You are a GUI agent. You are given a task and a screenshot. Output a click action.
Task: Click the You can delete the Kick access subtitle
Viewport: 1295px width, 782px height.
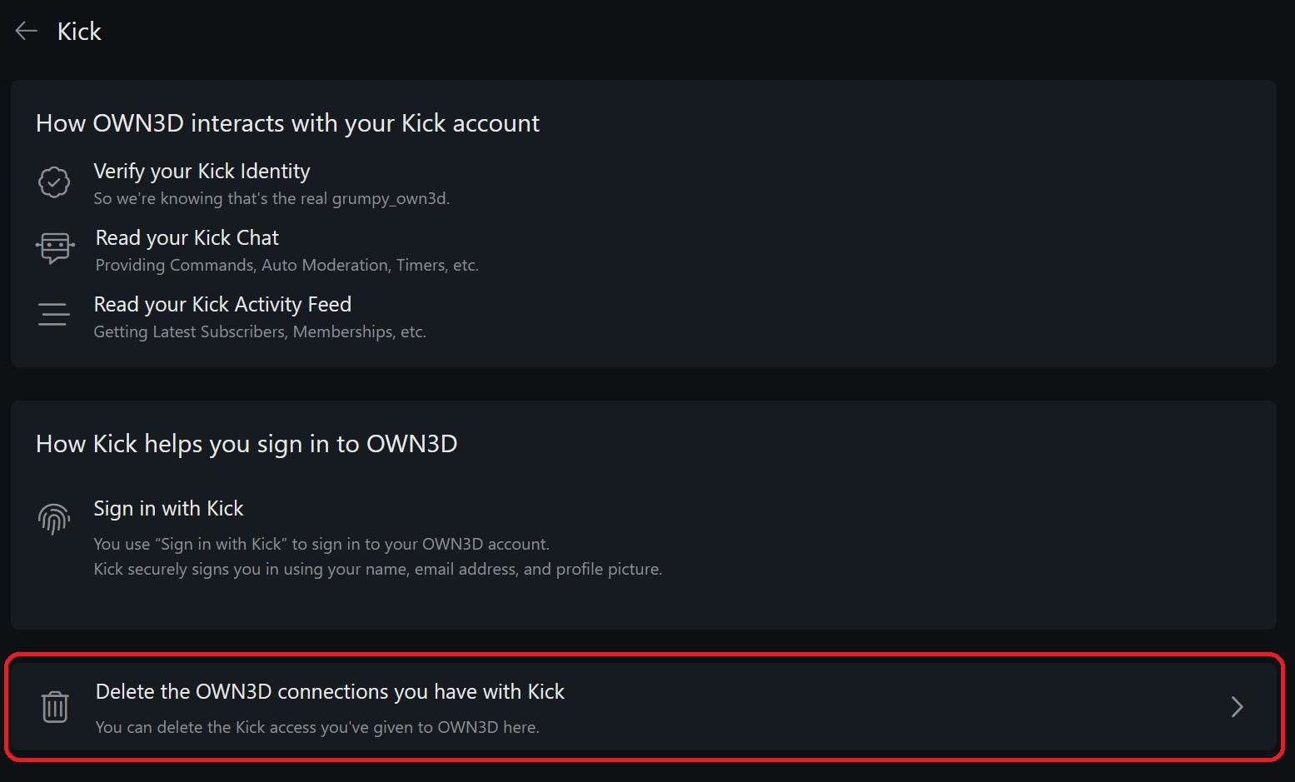point(317,728)
